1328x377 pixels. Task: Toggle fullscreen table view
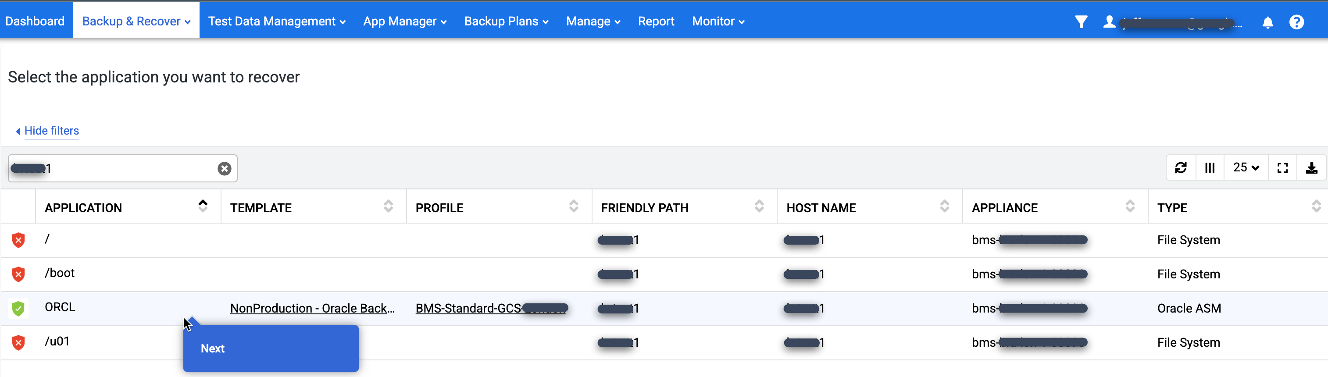(x=1282, y=168)
